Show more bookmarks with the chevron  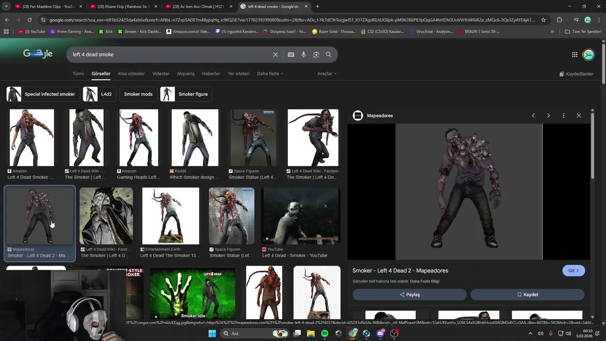click(552, 31)
